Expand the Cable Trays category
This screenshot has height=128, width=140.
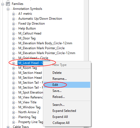8,127
